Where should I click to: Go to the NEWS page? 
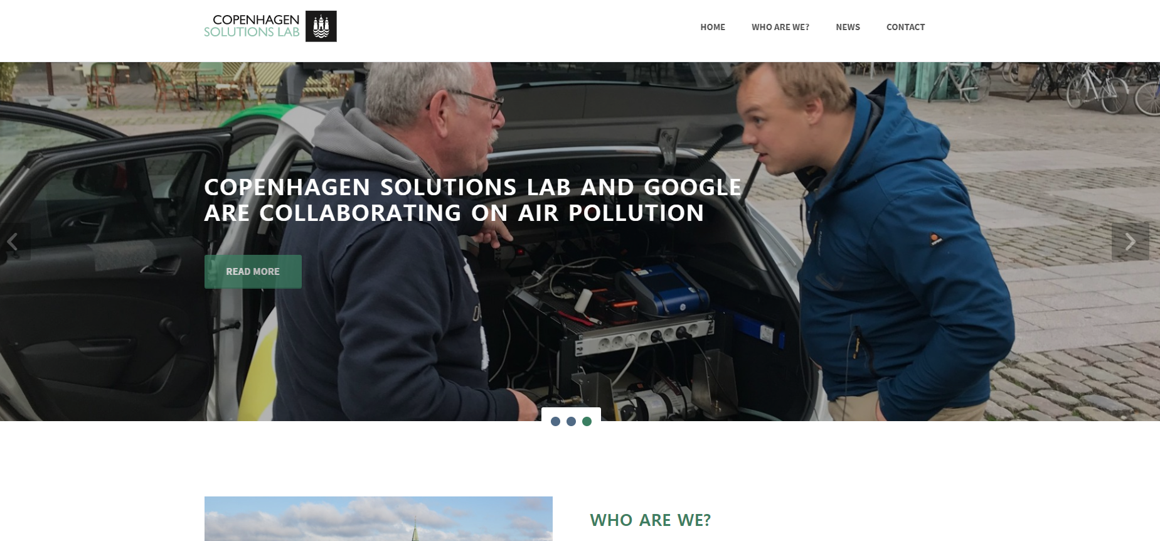(x=848, y=27)
